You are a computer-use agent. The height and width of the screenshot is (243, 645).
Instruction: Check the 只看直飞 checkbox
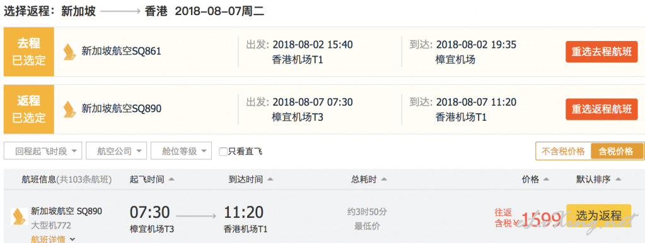tap(223, 152)
